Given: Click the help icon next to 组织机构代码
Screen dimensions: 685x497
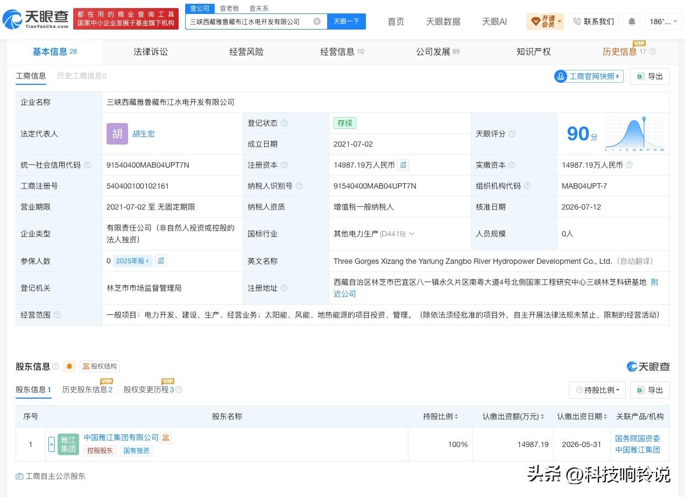Looking at the screenshot, I should point(527,186).
